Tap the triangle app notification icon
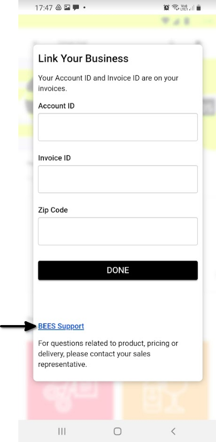Viewport: 216px width, 442px height. (x=58, y=8)
